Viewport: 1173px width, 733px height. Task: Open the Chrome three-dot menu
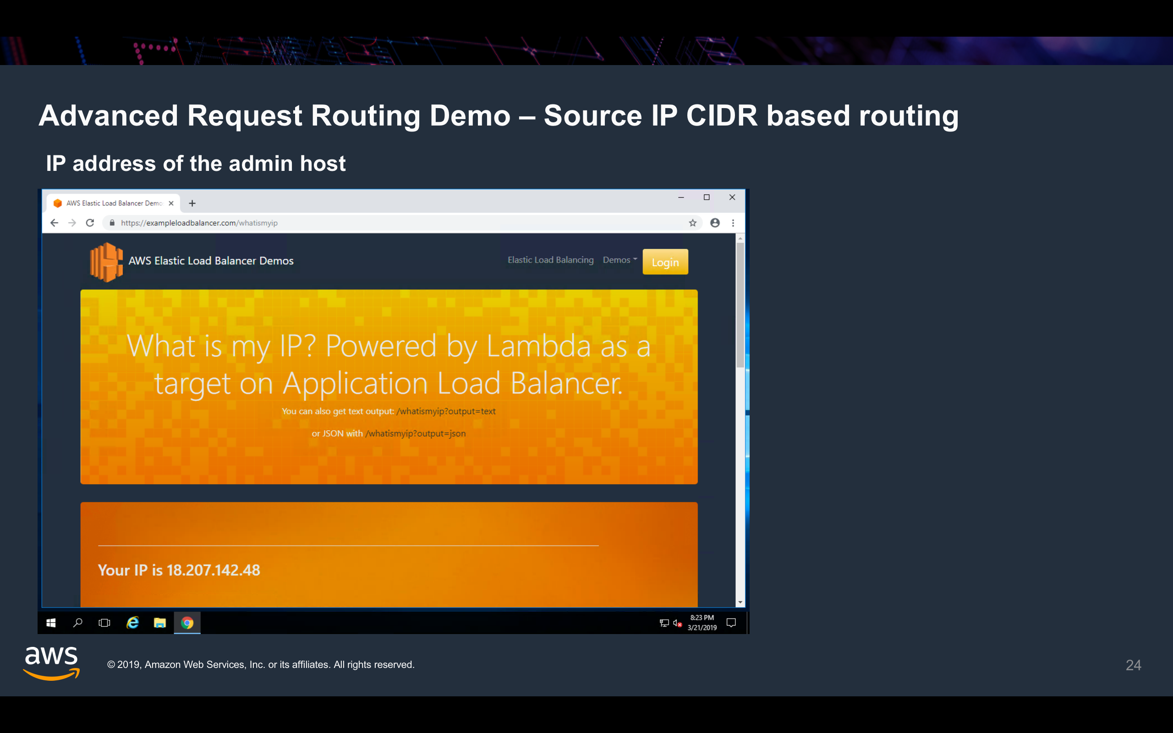click(x=734, y=223)
